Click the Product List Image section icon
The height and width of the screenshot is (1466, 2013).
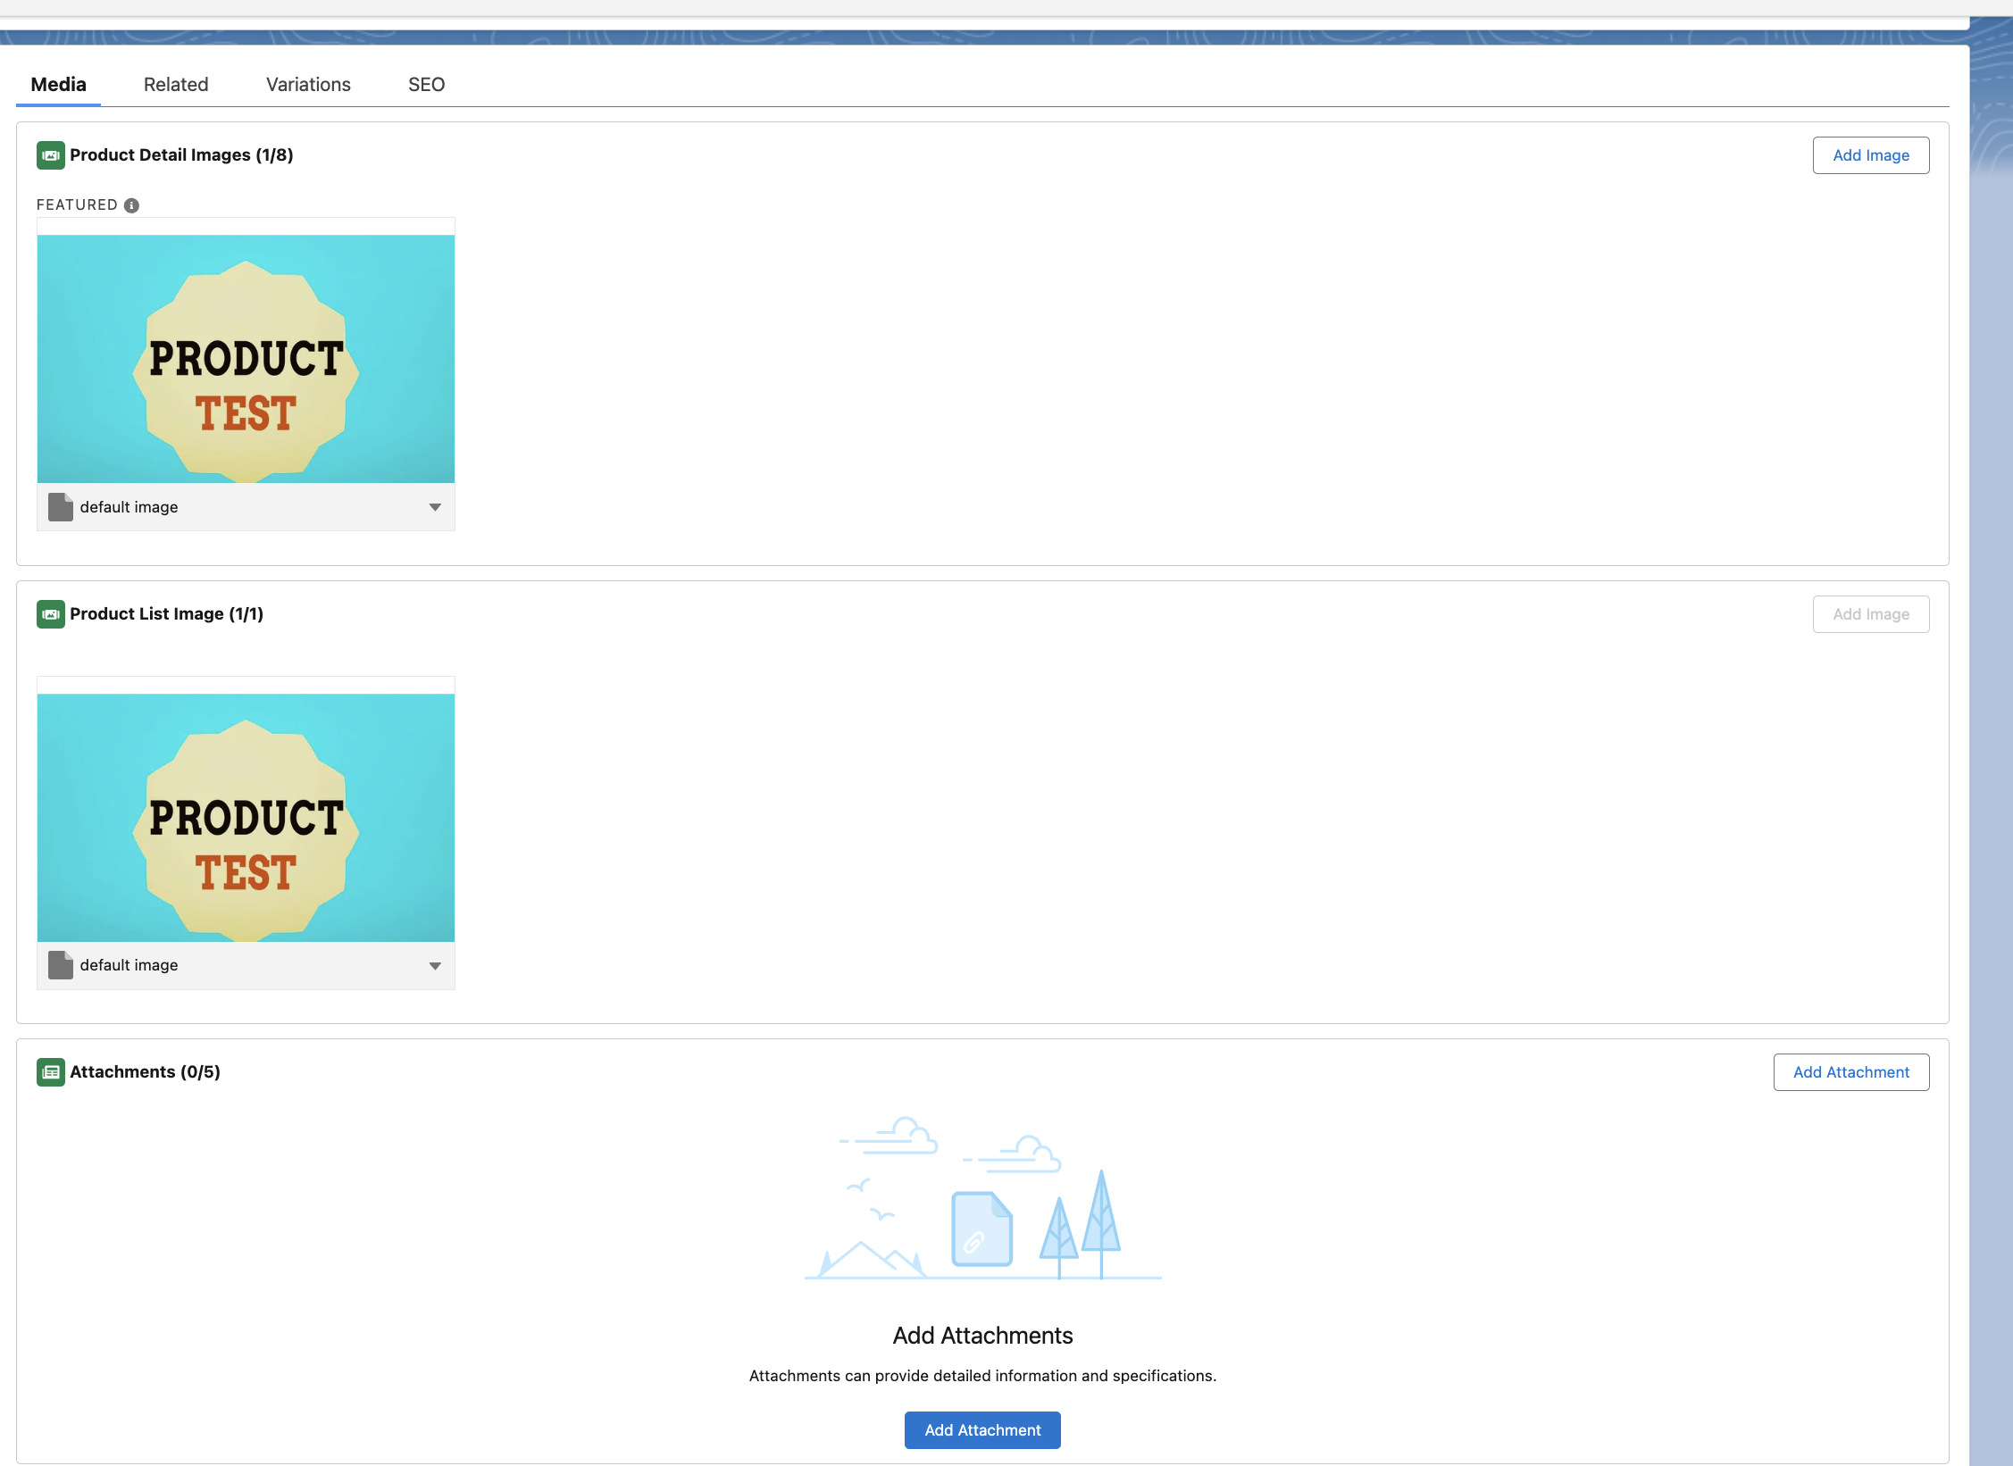click(50, 614)
